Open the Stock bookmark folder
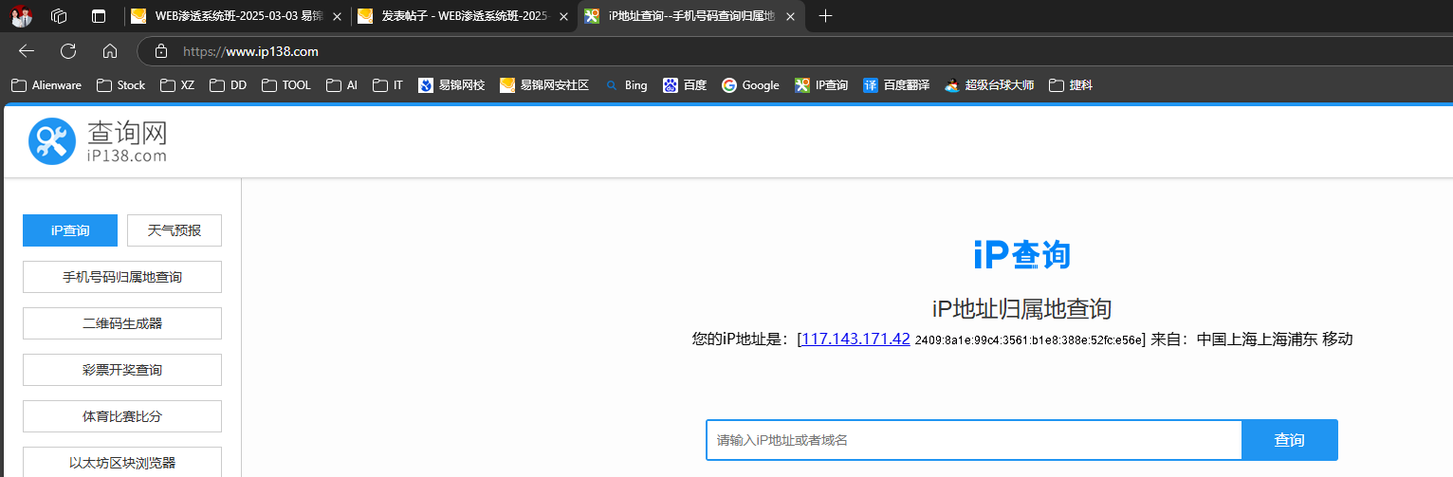Screen dimensions: 1453x477 click(120, 85)
